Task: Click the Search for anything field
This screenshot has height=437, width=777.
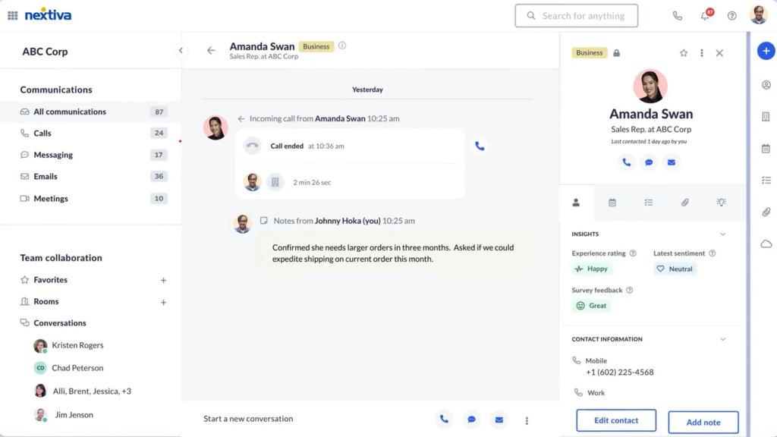Action: [x=576, y=15]
